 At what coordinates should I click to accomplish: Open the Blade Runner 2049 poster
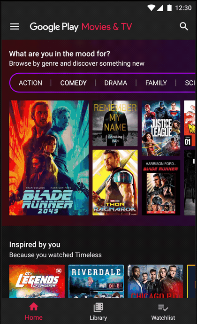(49, 158)
